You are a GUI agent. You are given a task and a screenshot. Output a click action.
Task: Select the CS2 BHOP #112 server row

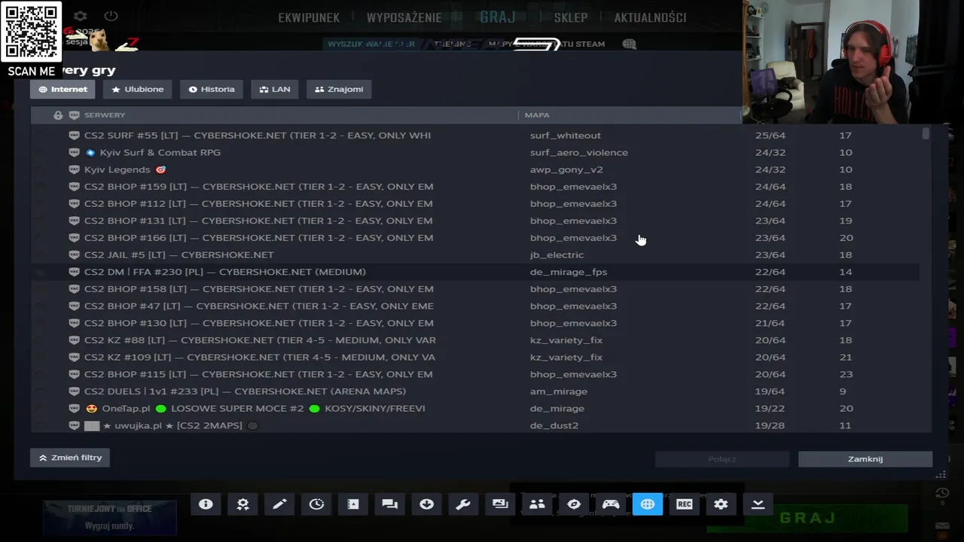click(x=474, y=203)
